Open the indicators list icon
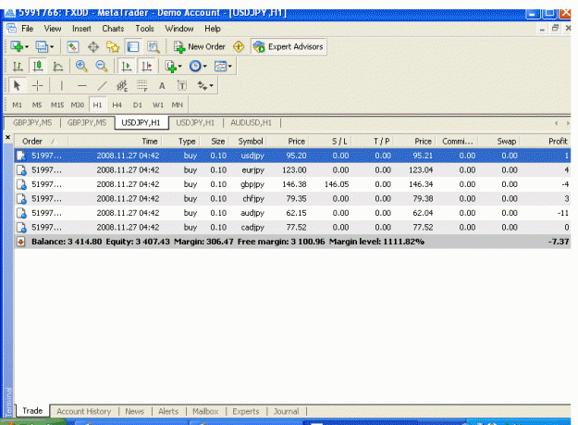 170,67
